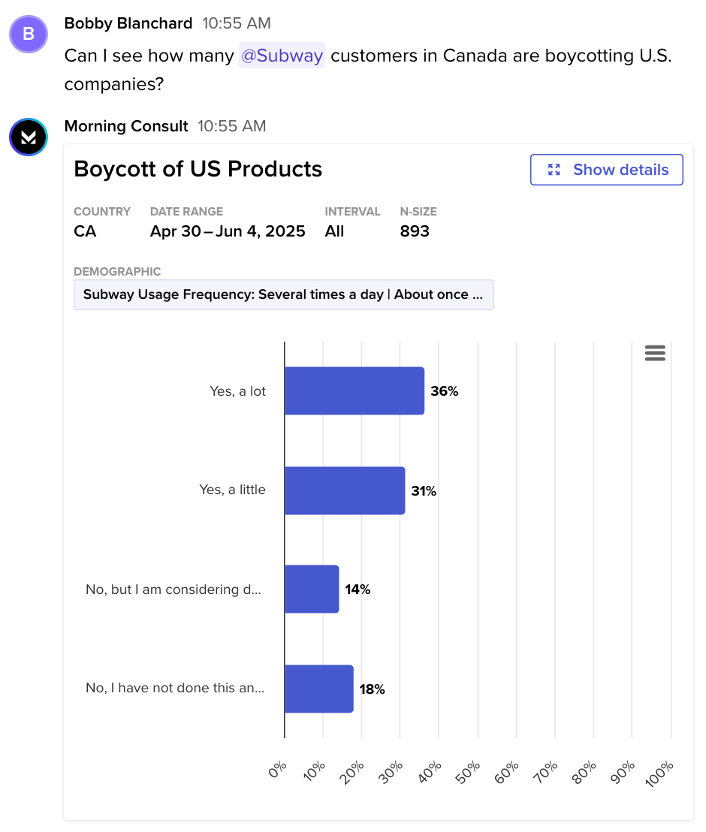
Task: Expand the Subway Usage Frequency demographic
Action: (x=283, y=294)
